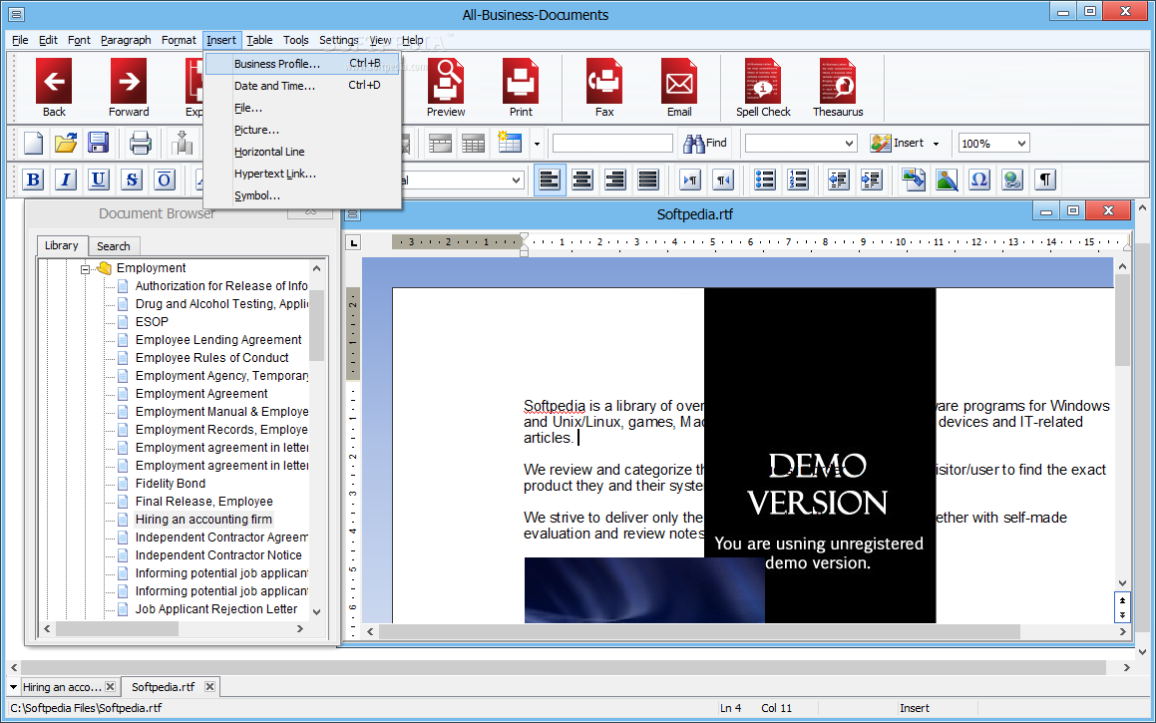
Task: Toggle Strikethrough formatting
Action: coord(132,180)
